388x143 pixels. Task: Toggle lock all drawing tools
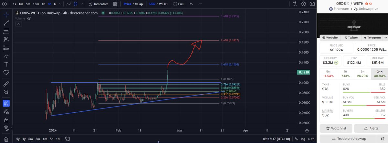6,120
